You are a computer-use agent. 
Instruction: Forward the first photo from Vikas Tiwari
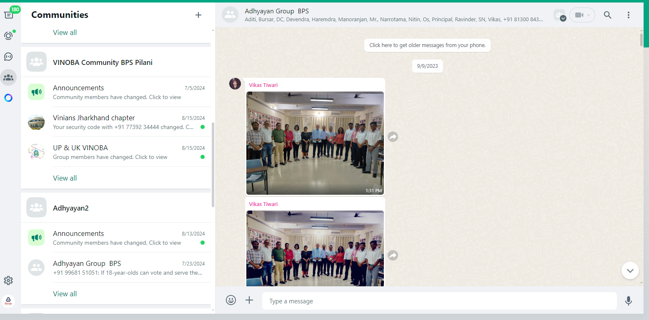393,136
